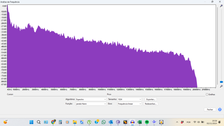
Task: Open Outlook from the taskbar
Action: [111, 122]
